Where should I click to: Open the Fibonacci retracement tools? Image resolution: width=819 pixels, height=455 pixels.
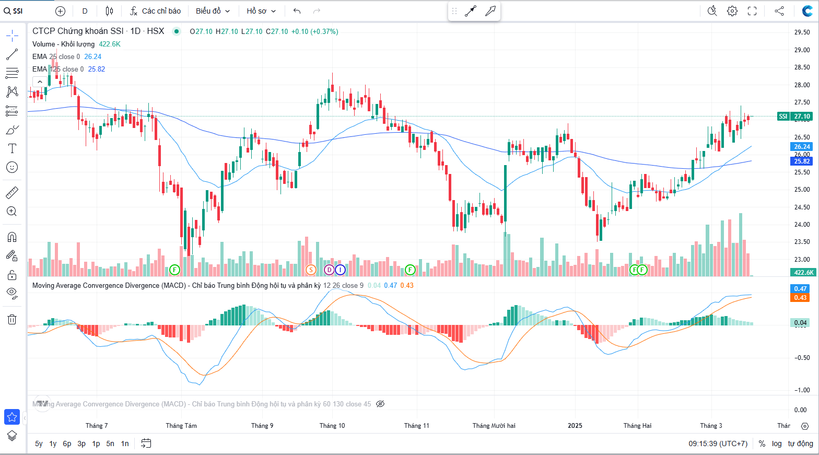pyautogui.click(x=12, y=73)
